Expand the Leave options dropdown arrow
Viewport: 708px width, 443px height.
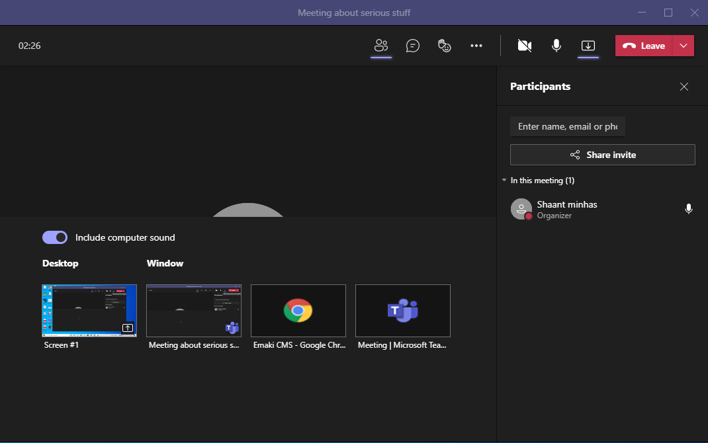coord(684,46)
